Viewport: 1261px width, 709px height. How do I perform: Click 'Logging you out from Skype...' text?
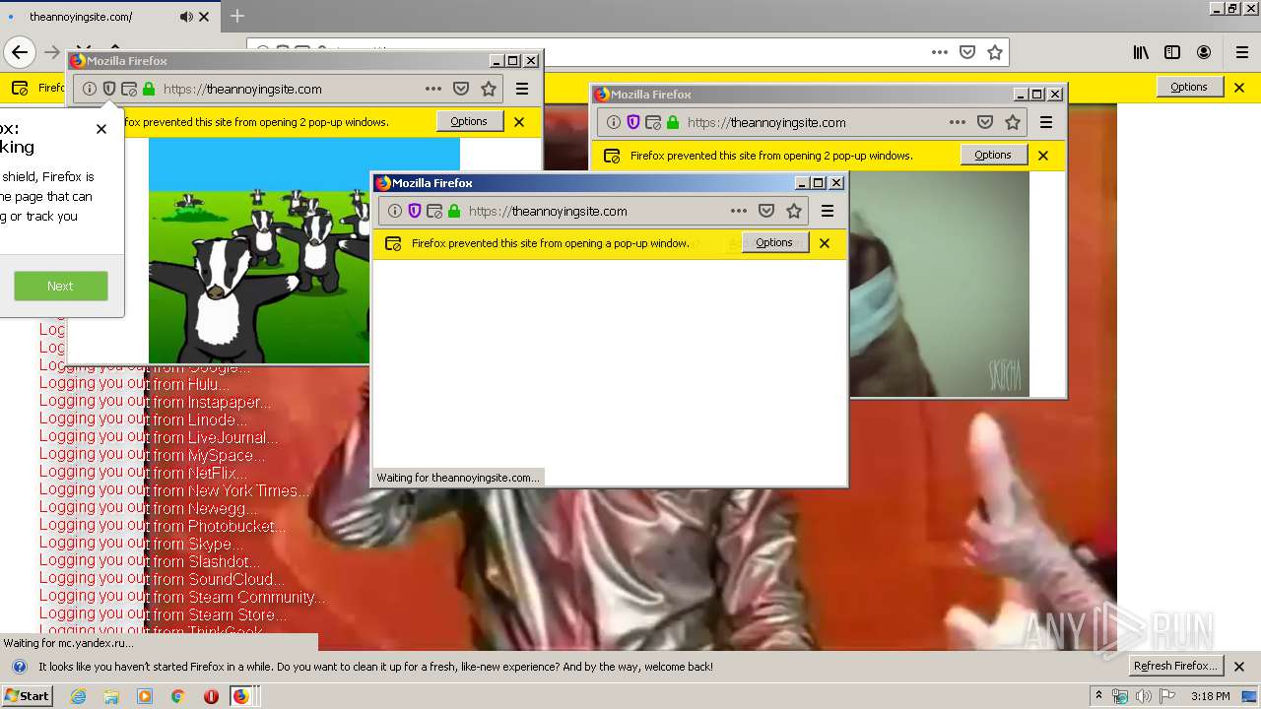[x=141, y=544]
